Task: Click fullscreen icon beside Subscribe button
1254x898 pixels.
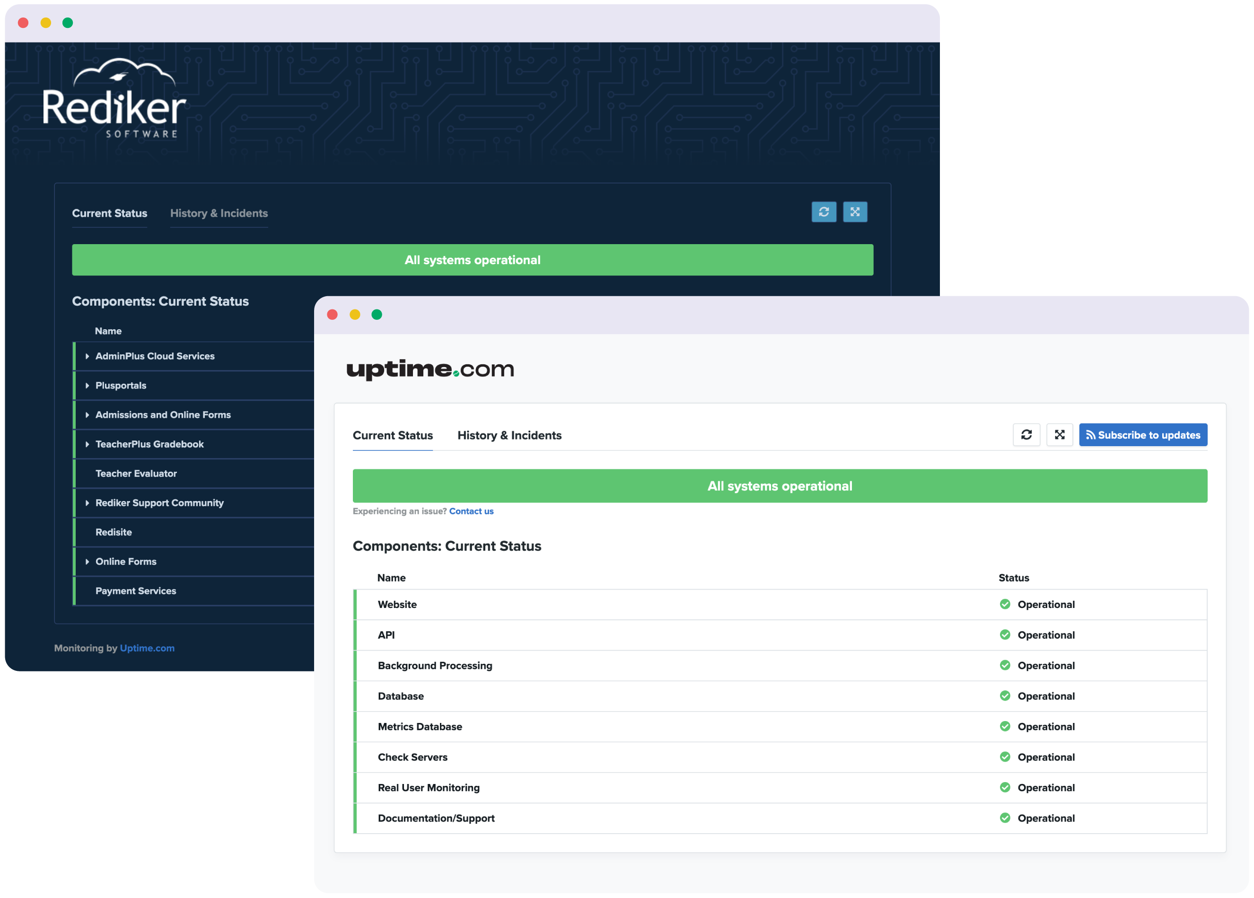Action: [1059, 435]
